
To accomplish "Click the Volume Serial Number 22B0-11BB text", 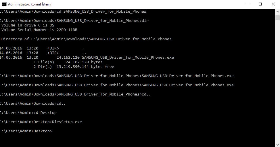I will tap(39, 30).
